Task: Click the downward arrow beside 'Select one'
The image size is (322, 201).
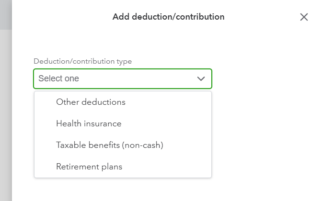Action: pyautogui.click(x=201, y=79)
